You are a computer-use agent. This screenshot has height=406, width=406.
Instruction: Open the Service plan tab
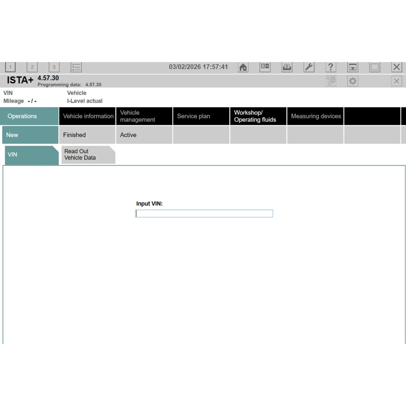pos(194,116)
